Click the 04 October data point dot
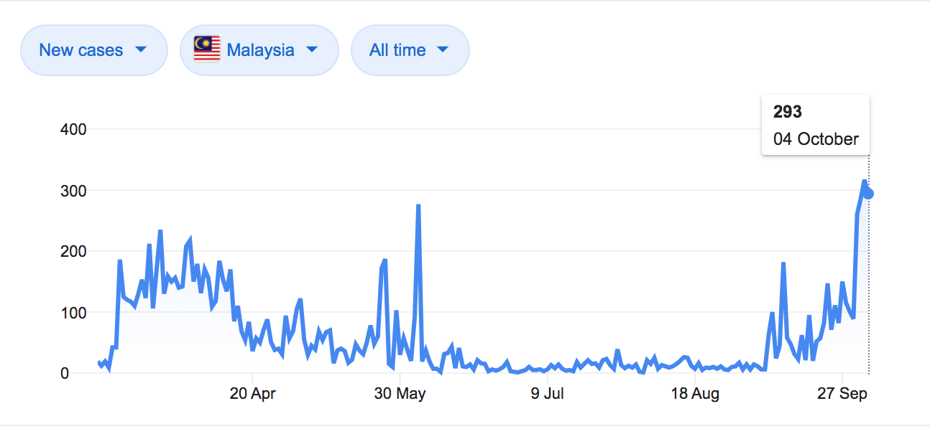 [868, 194]
